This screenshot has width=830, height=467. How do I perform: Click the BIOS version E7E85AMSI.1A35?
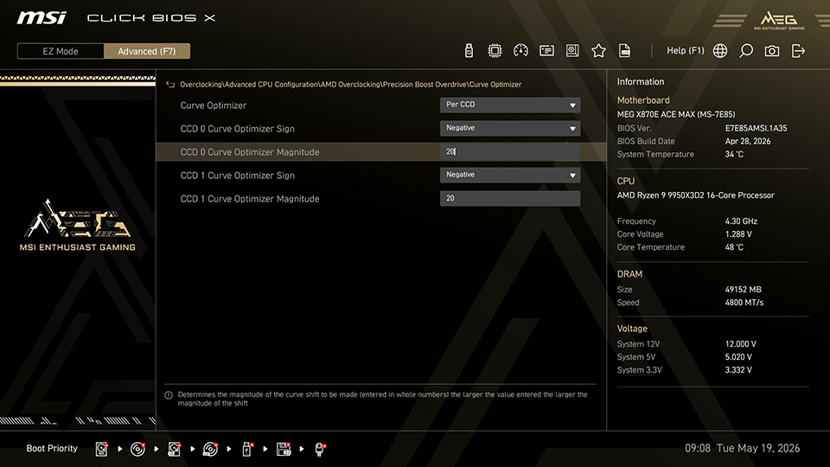point(756,128)
